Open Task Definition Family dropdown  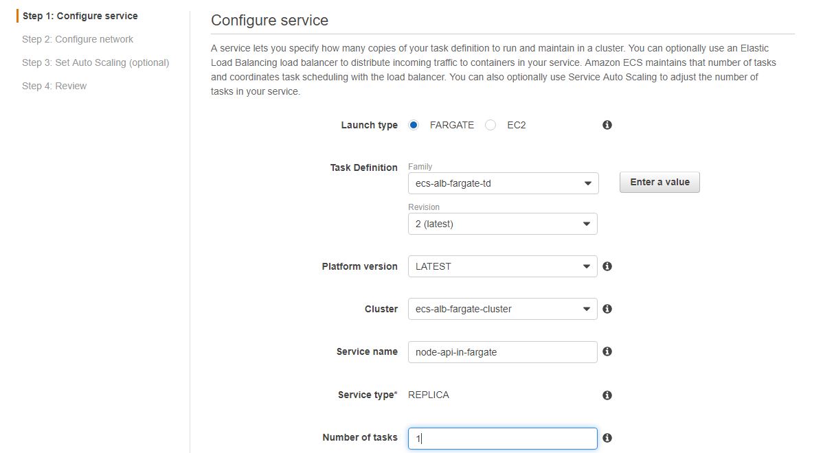pos(504,183)
